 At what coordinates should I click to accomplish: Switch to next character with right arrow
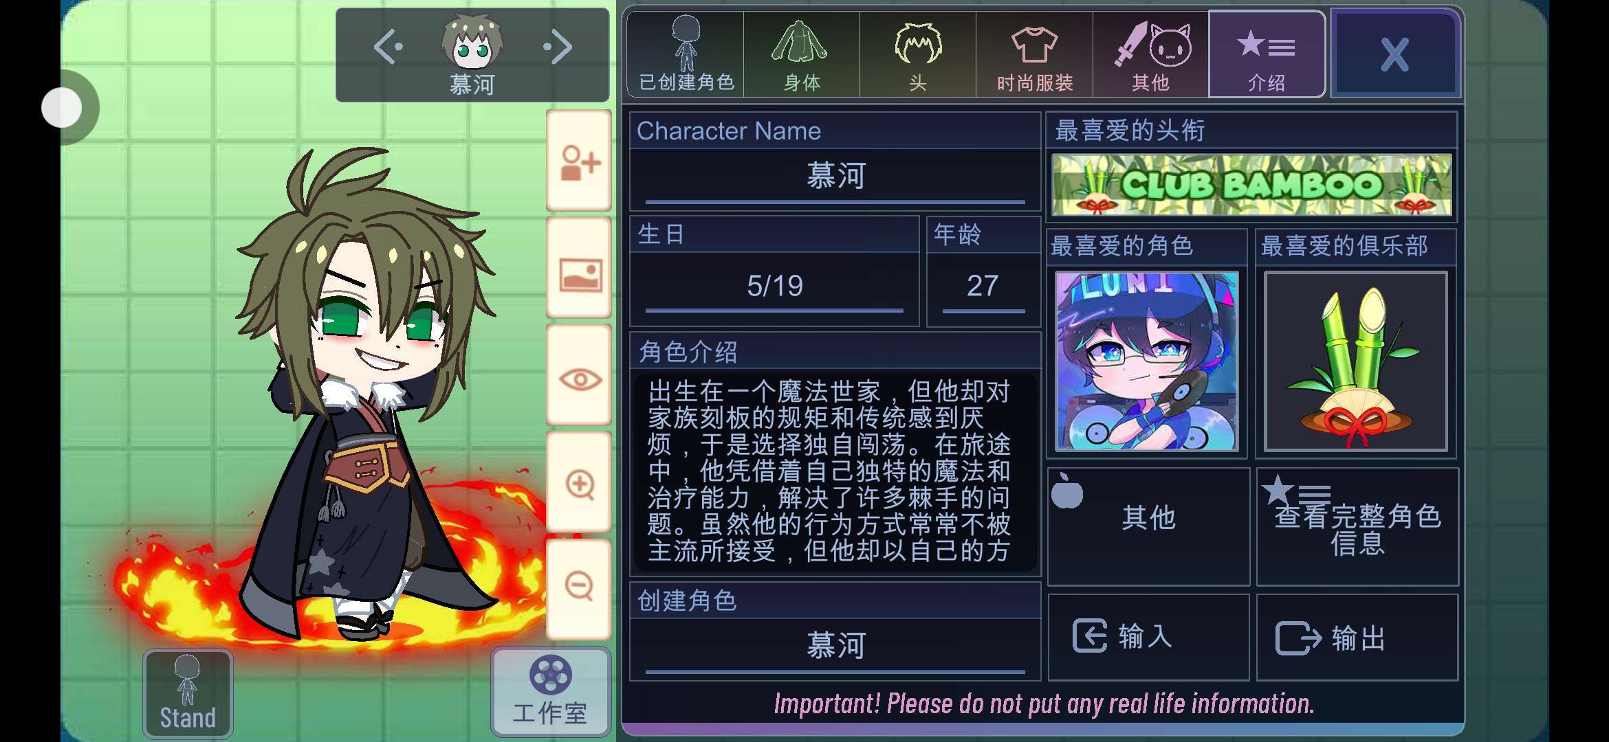point(557,47)
